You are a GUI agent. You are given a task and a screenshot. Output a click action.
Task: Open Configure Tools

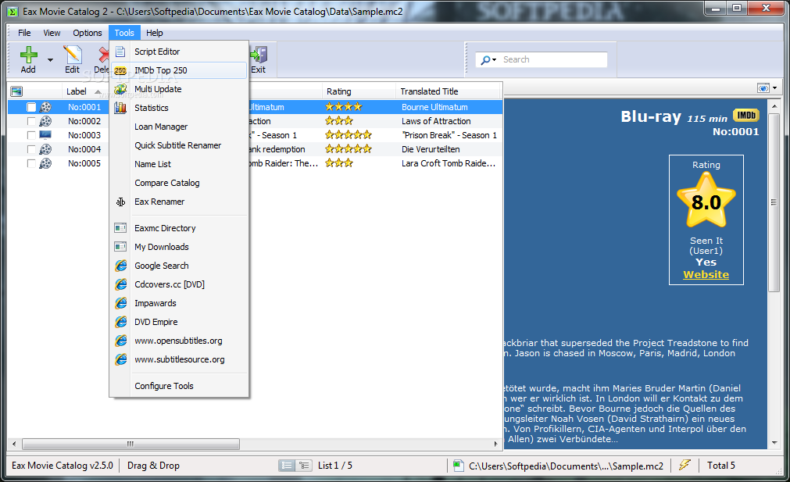(179, 386)
